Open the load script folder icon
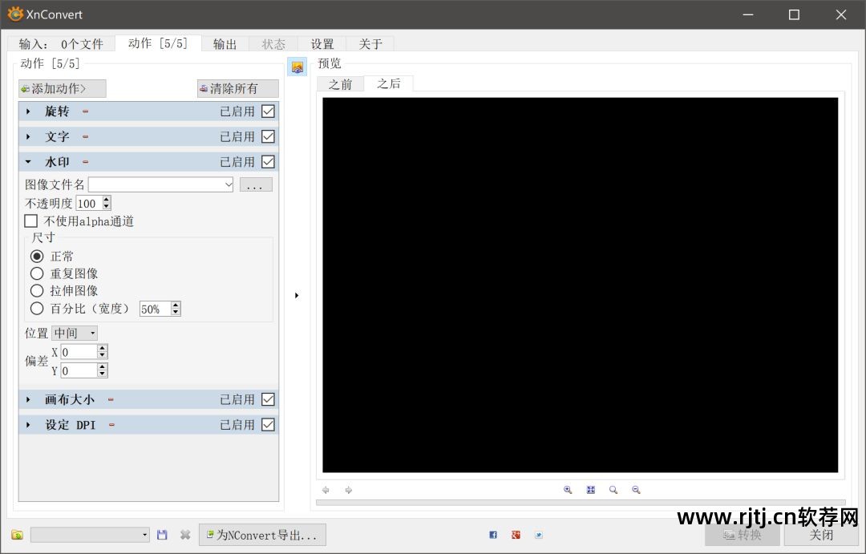This screenshot has width=866, height=554. [17, 535]
